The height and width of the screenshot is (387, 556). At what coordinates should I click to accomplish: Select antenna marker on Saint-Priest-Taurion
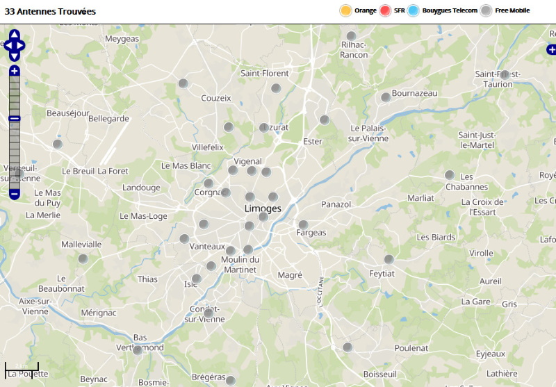click(505, 75)
